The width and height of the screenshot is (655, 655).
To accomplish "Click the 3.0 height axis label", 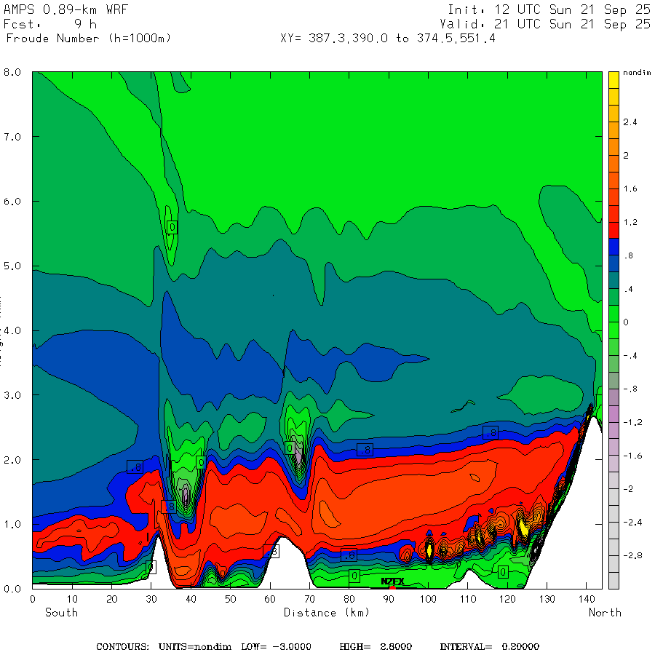I will 12,395.
